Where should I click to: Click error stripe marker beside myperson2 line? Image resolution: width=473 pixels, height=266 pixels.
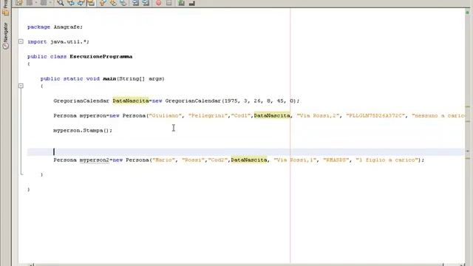click(468, 158)
